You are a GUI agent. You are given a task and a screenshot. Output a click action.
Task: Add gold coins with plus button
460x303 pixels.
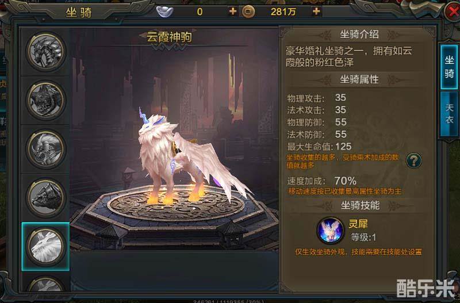pyautogui.click(x=316, y=11)
